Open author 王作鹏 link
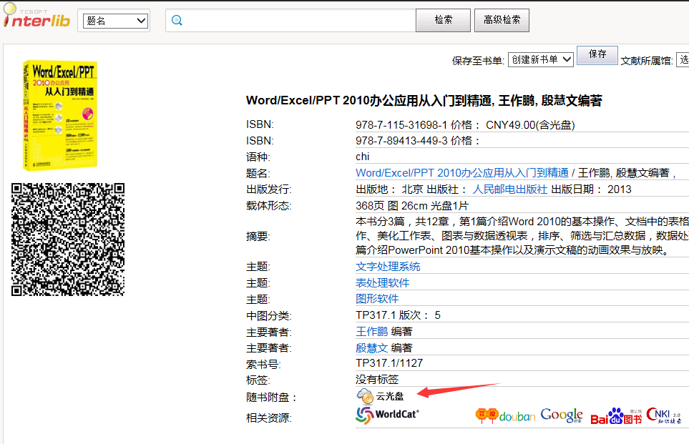The height and width of the screenshot is (444, 689). pos(372,332)
